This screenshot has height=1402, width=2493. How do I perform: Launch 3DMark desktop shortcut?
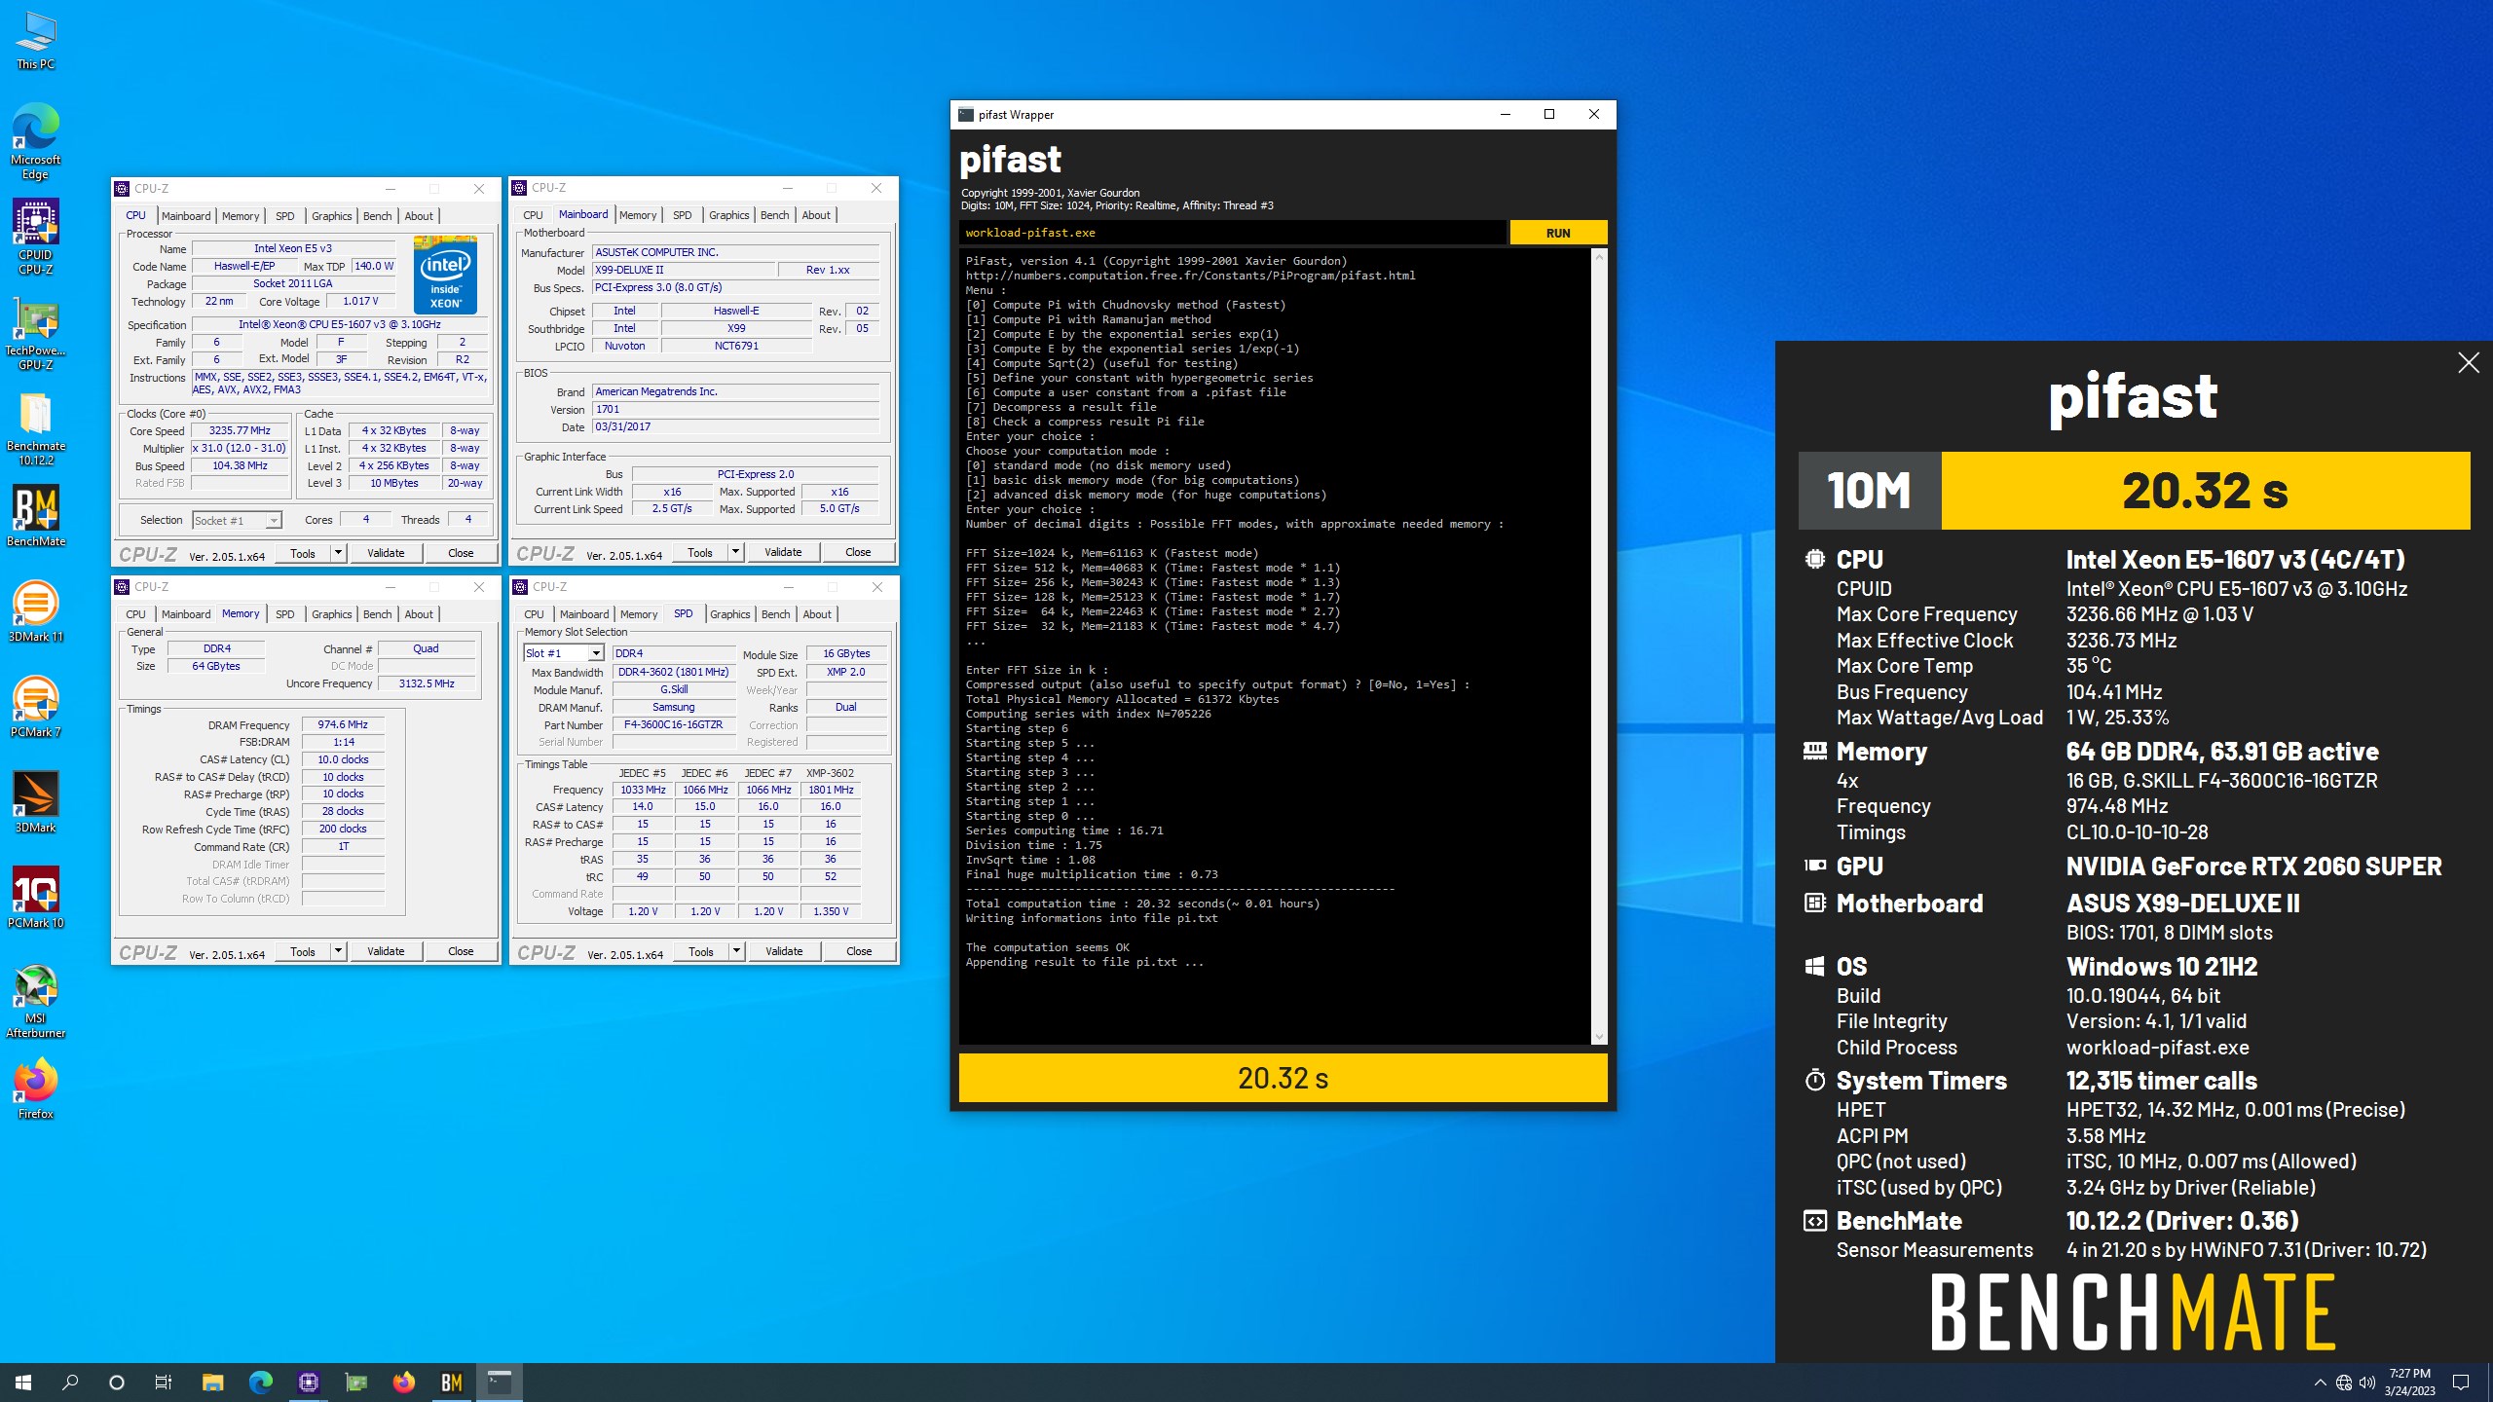(36, 802)
